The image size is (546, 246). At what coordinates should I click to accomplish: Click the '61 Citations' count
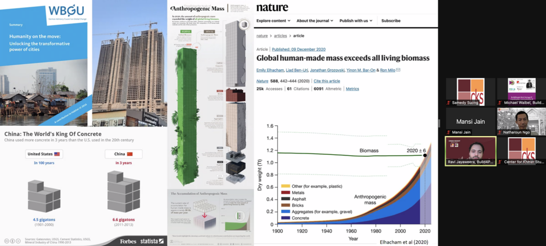(298, 89)
